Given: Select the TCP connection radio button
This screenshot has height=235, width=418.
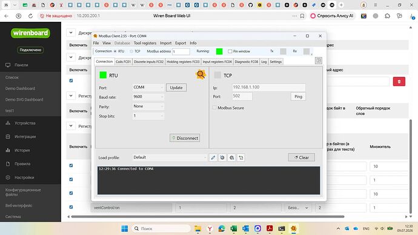Looking at the screenshot, I should click(131, 51).
